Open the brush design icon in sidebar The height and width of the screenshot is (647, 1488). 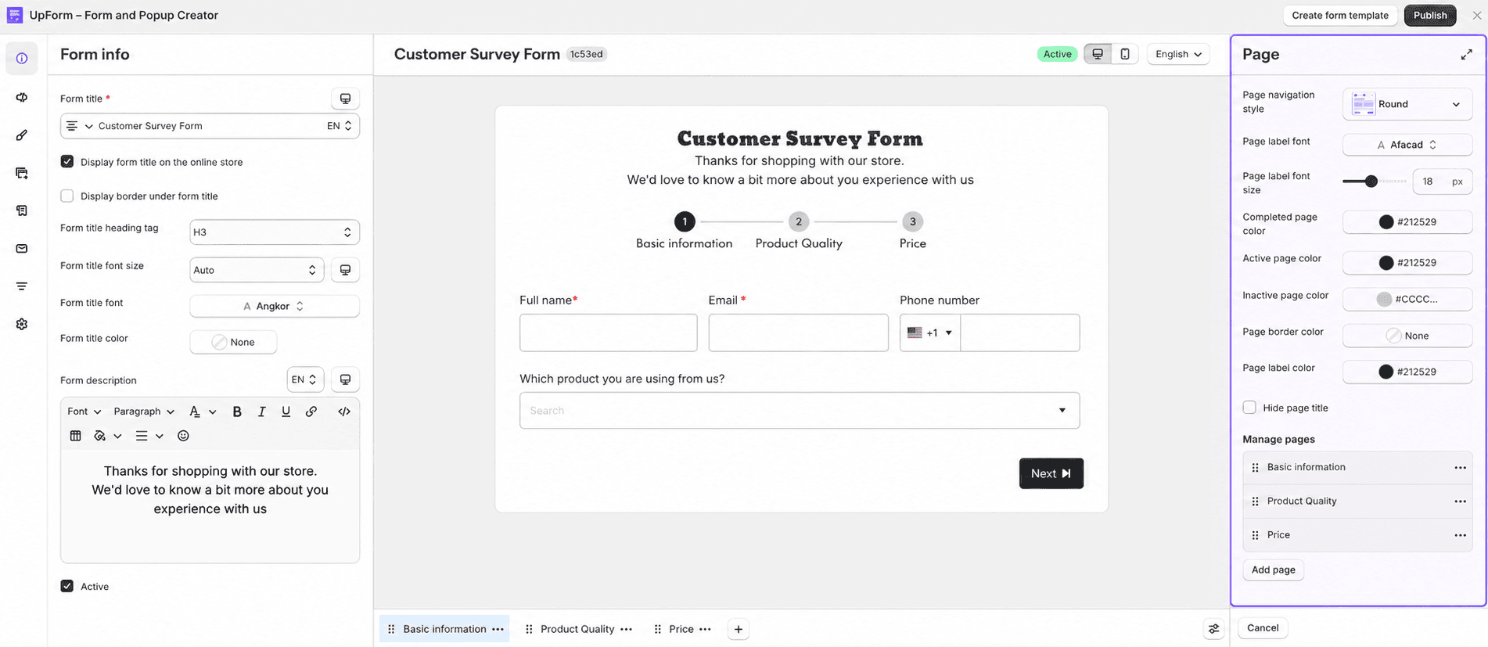[x=22, y=135]
